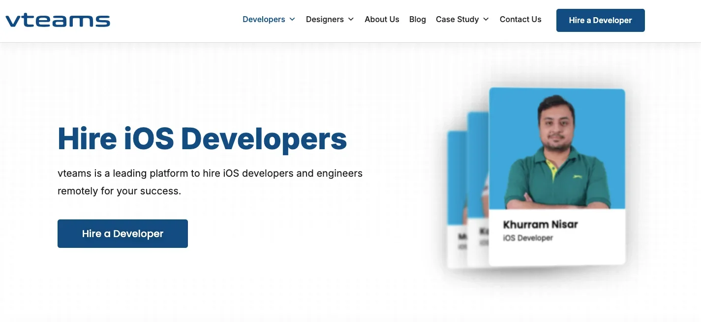Viewport: 701px width, 322px height.
Task: Open the Designers menu item
Action: pos(325,20)
